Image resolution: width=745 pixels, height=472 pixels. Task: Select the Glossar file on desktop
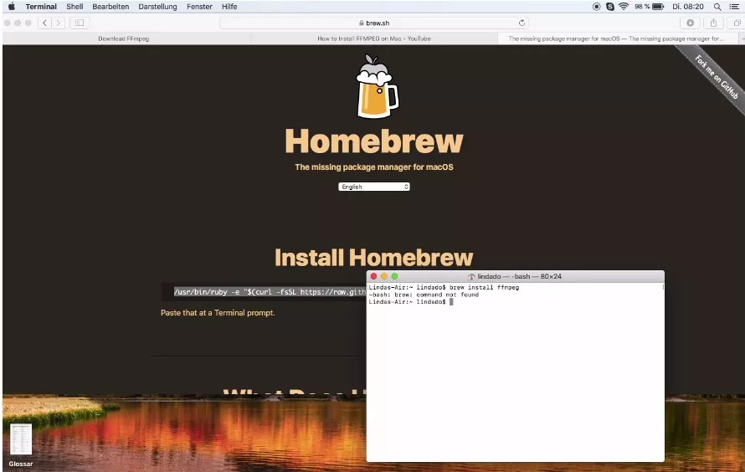click(x=21, y=445)
